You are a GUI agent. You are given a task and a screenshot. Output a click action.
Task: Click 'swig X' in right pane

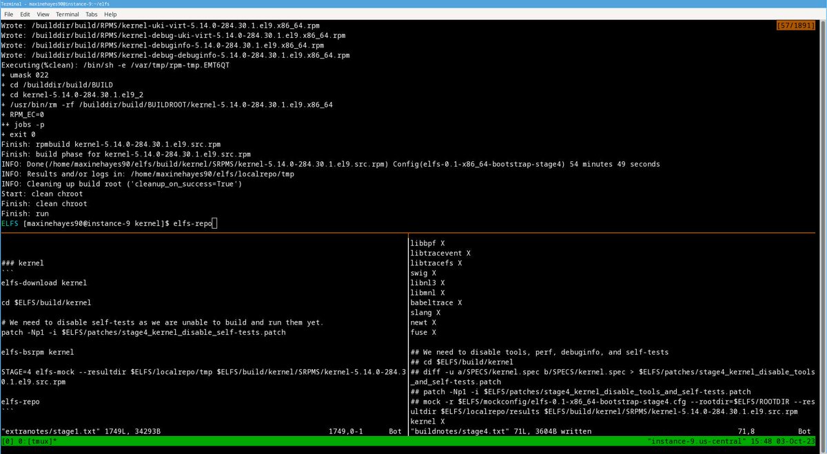423,273
